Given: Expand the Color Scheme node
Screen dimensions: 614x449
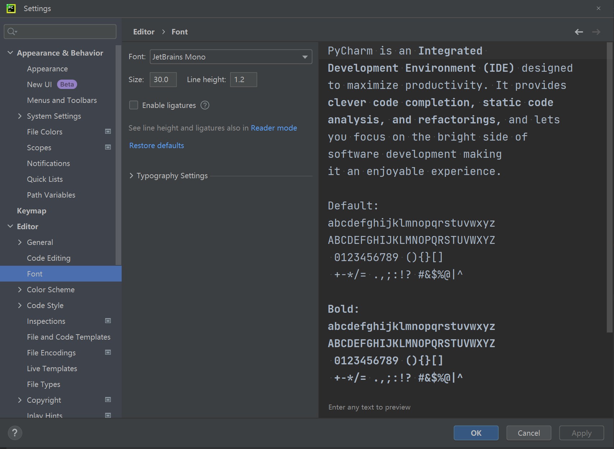Looking at the screenshot, I should tap(20, 289).
